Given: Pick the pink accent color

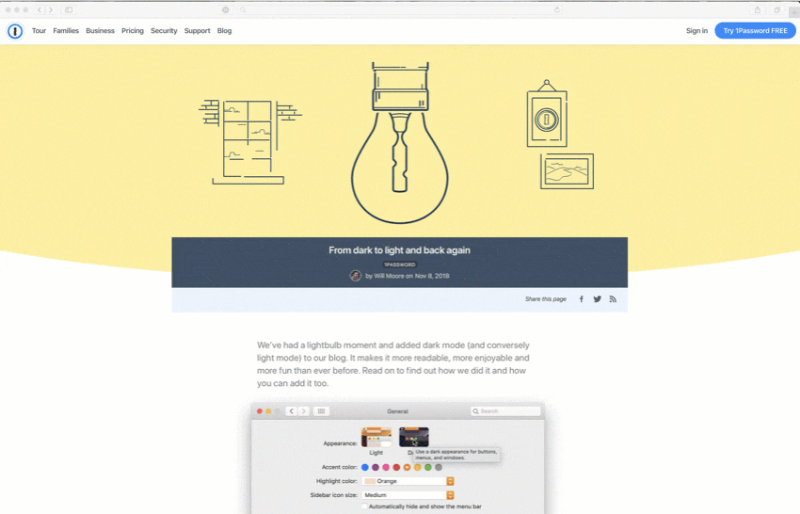Looking at the screenshot, I should 386,467.
